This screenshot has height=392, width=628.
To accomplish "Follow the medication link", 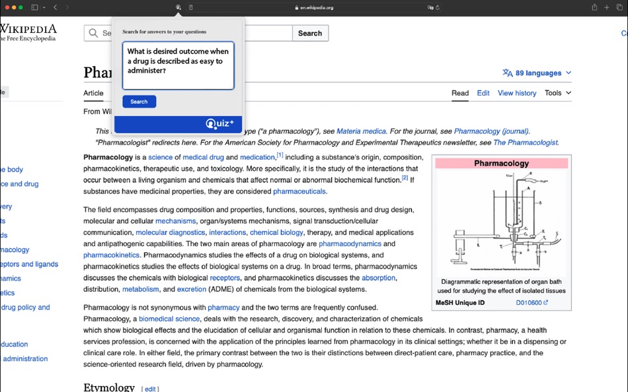I will 257,157.
